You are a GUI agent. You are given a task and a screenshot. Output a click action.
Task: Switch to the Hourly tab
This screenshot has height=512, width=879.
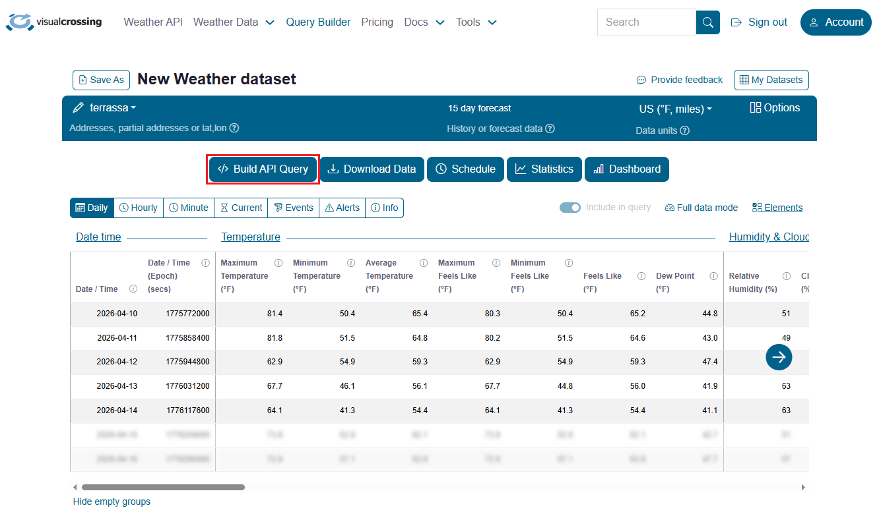138,208
